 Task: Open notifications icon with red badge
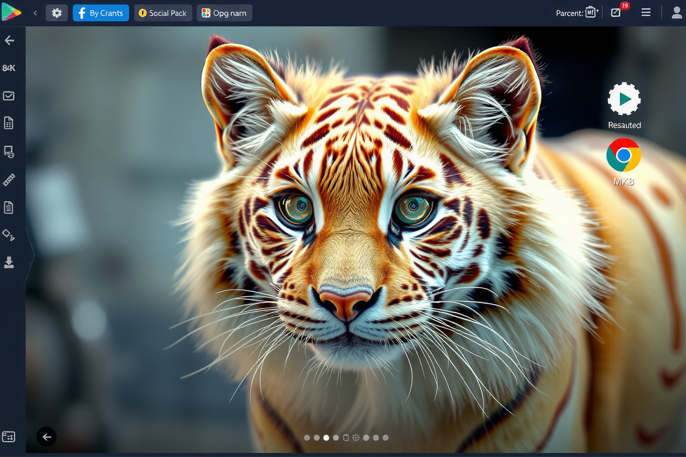point(616,12)
